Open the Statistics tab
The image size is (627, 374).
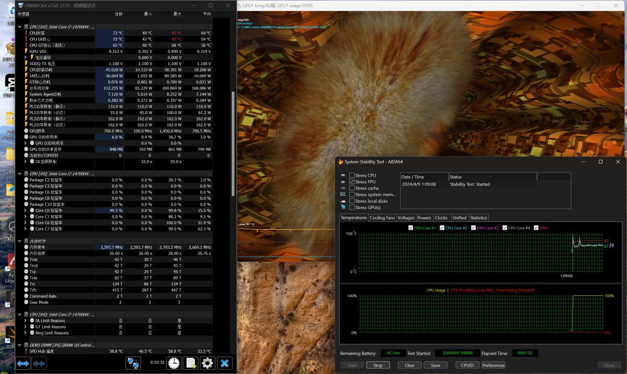click(478, 217)
